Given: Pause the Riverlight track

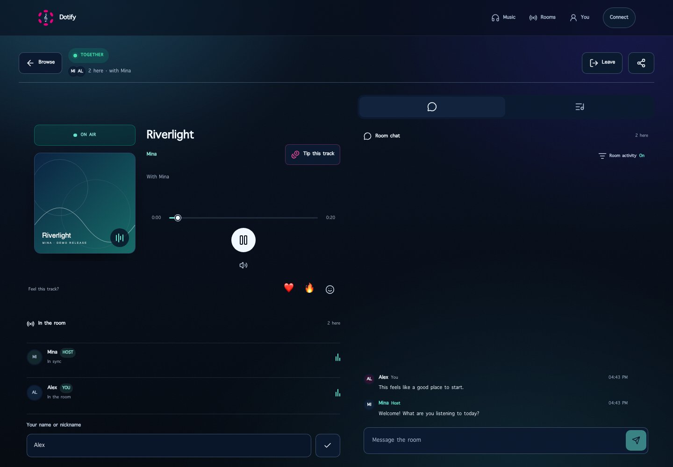Looking at the screenshot, I should point(243,240).
